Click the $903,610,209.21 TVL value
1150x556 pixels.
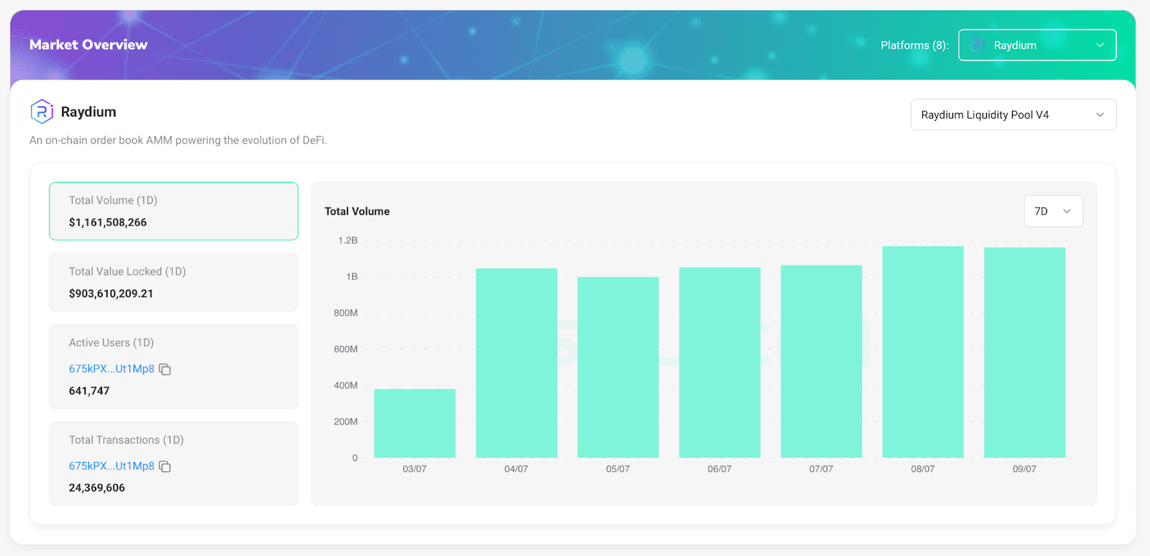point(111,294)
